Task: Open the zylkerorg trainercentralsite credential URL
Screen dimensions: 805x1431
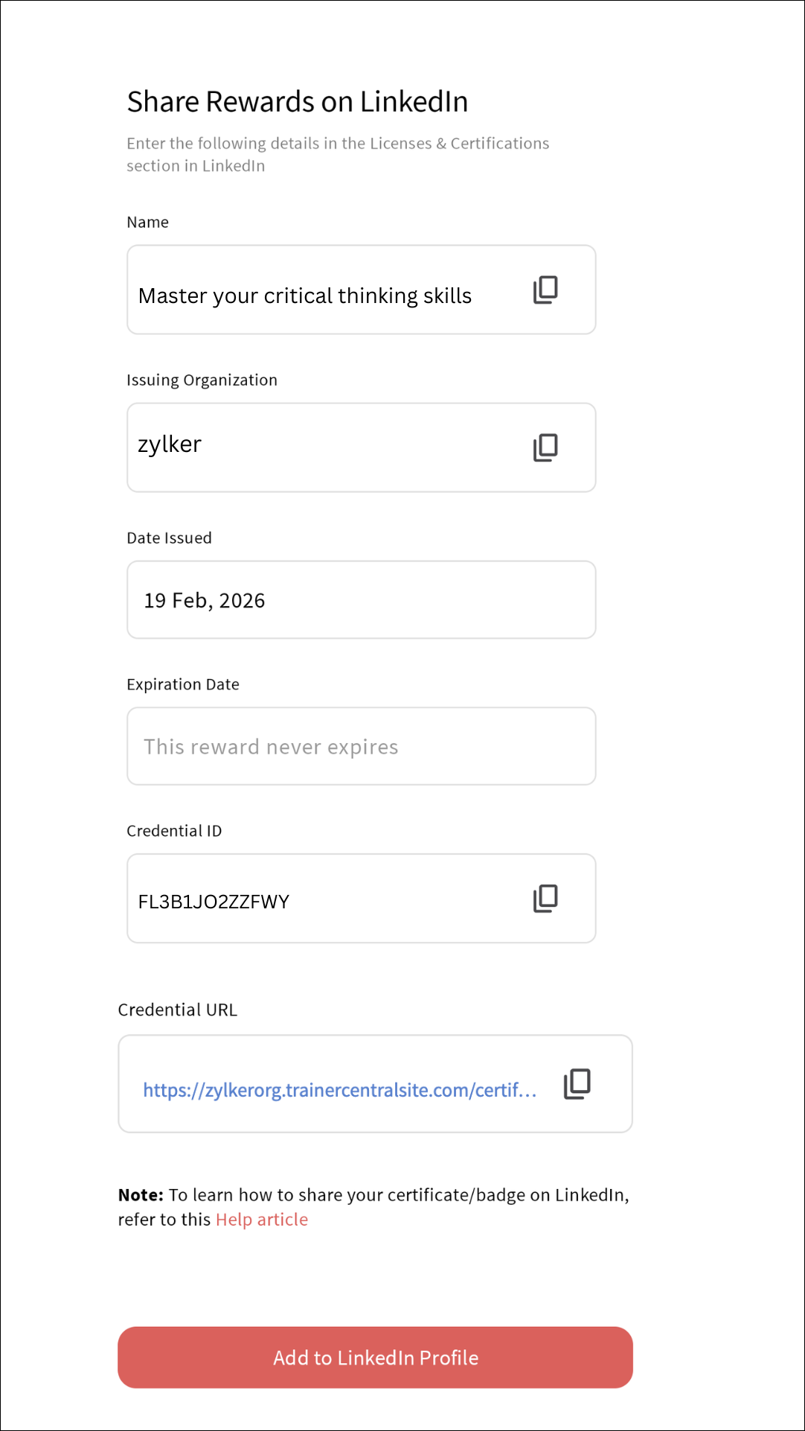Action: click(x=339, y=1090)
